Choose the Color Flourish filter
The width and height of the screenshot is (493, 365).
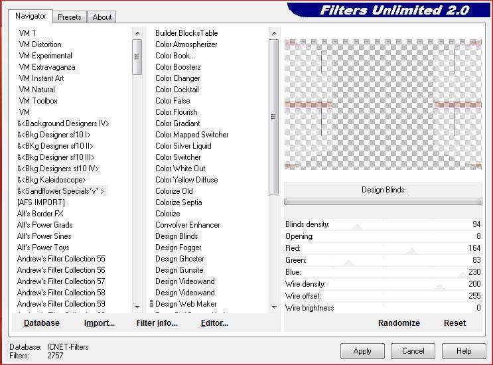point(176,112)
